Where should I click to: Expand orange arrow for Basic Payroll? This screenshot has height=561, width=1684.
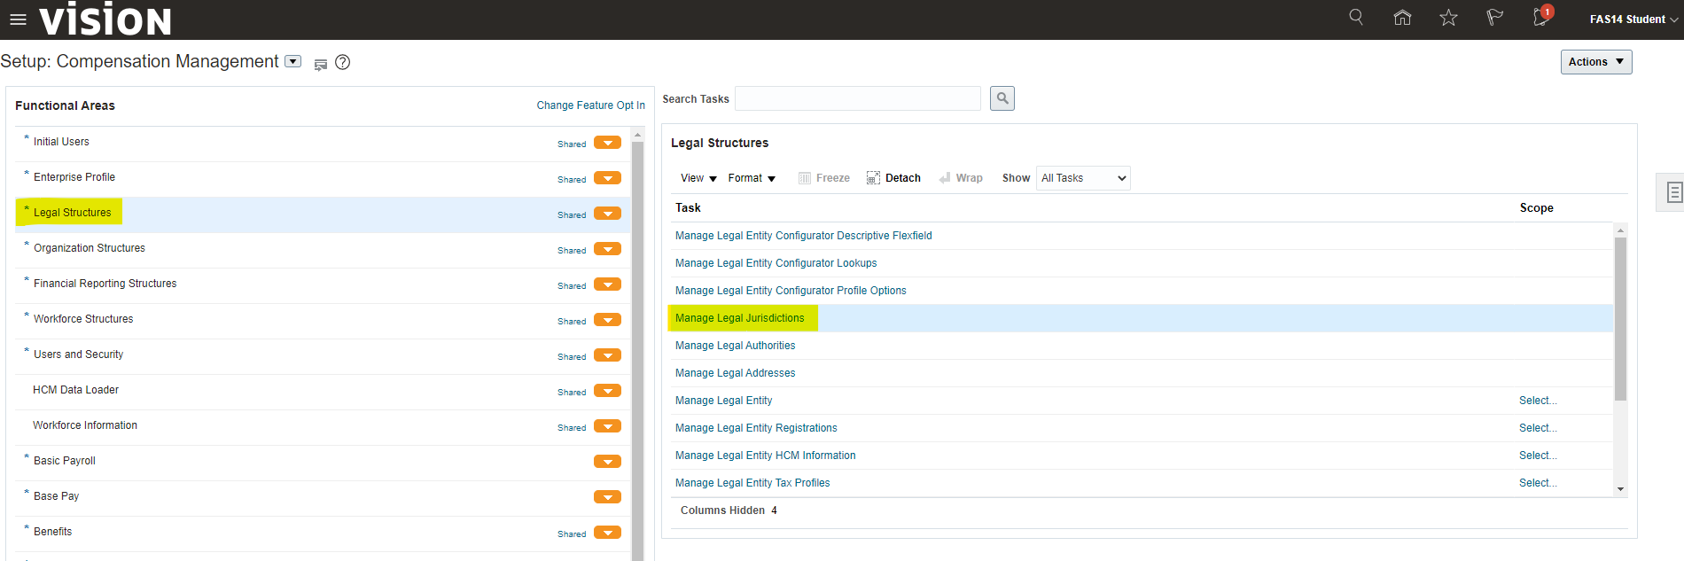tap(607, 461)
